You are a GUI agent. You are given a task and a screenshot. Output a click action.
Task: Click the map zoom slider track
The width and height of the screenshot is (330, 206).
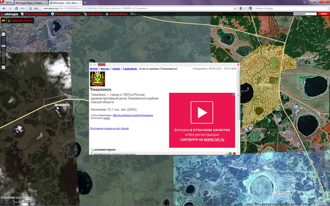pos(3,51)
